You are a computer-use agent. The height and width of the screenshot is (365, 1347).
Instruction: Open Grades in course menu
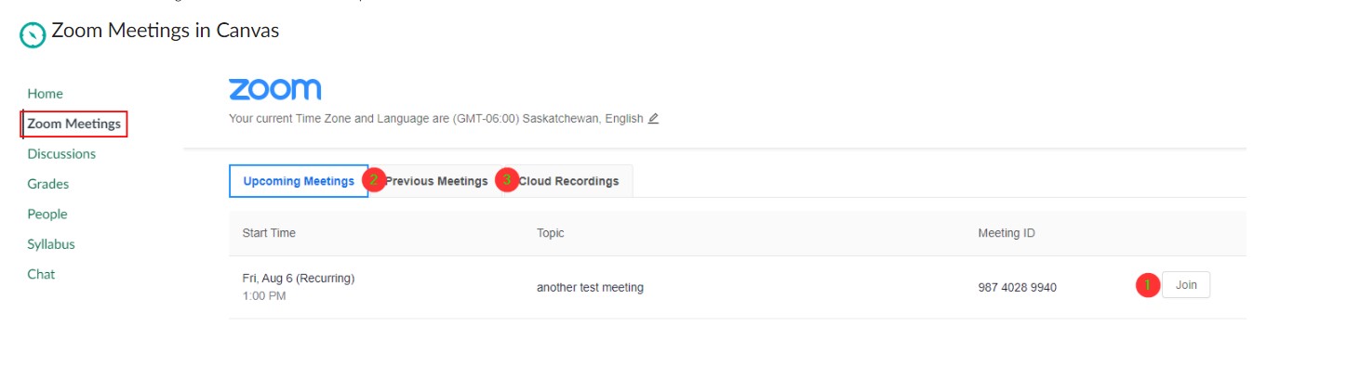[48, 184]
